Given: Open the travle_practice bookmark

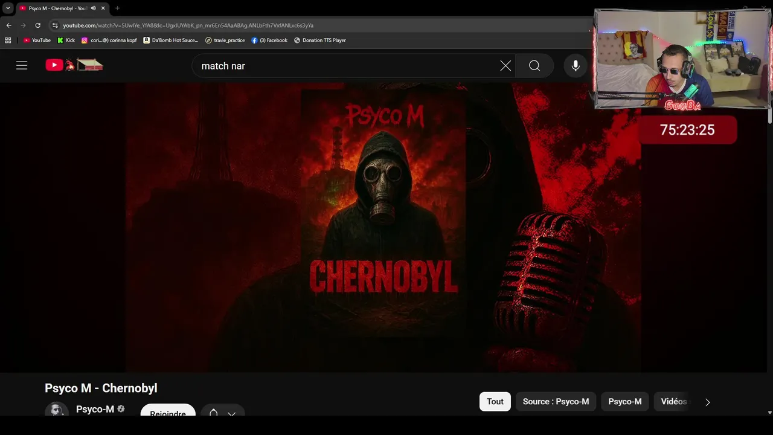Looking at the screenshot, I should click(x=225, y=40).
